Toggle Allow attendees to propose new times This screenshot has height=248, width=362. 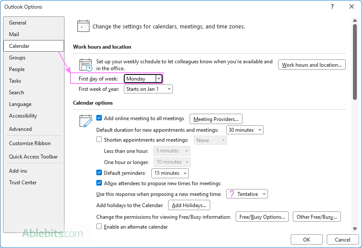99,183
